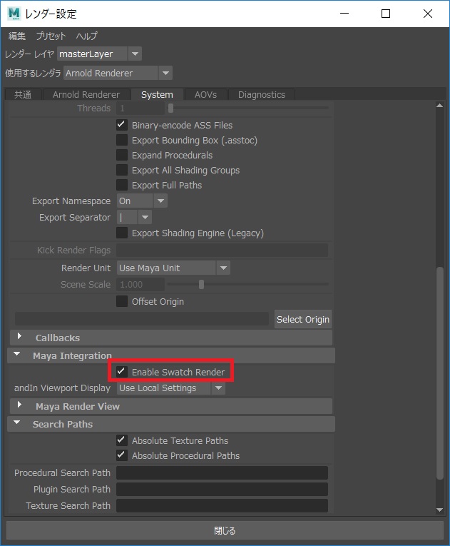The width and height of the screenshot is (450, 546).
Task: Maximize the レンダー設定 window
Action: tap(386, 14)
